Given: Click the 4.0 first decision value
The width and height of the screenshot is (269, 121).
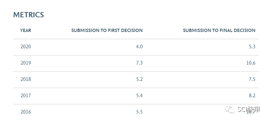Looking at the screenshot, I should (139, 47).
